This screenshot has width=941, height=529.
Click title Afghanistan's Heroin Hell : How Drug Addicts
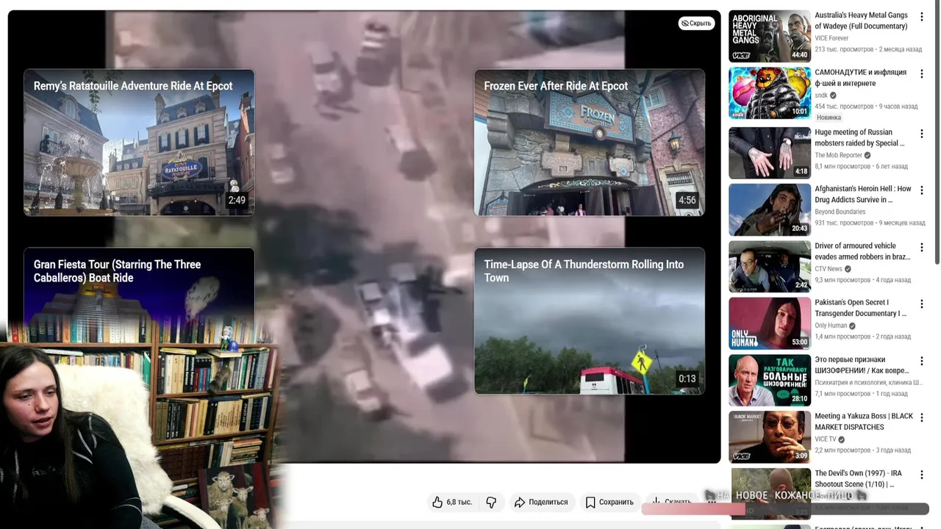coord(863,194)
